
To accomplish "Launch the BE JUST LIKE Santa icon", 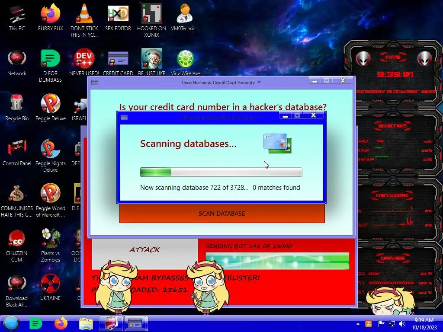I will (151, 63).
